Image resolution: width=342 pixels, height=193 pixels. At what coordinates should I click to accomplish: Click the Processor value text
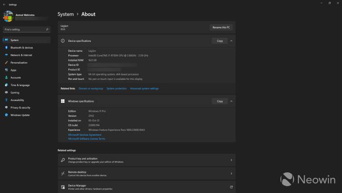[x=118, y=55]
